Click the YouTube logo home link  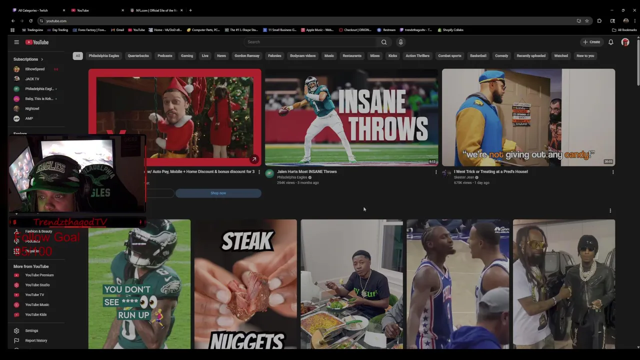tap(37, 42)
